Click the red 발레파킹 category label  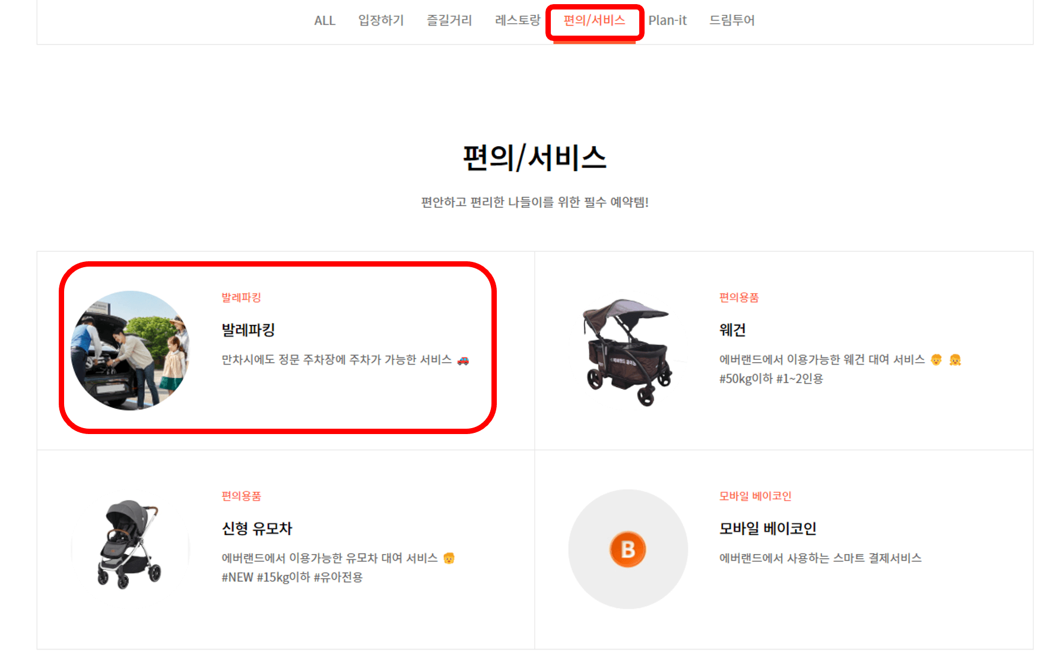coord(241,297)
